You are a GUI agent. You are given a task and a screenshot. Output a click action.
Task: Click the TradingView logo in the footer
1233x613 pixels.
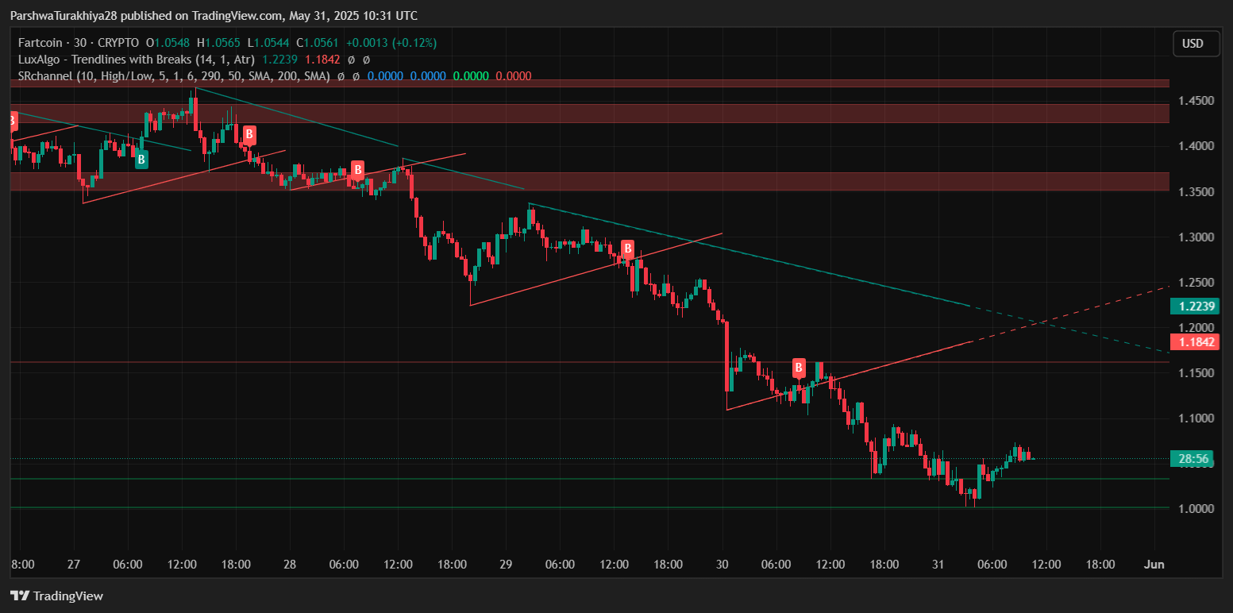coord(56,596)
